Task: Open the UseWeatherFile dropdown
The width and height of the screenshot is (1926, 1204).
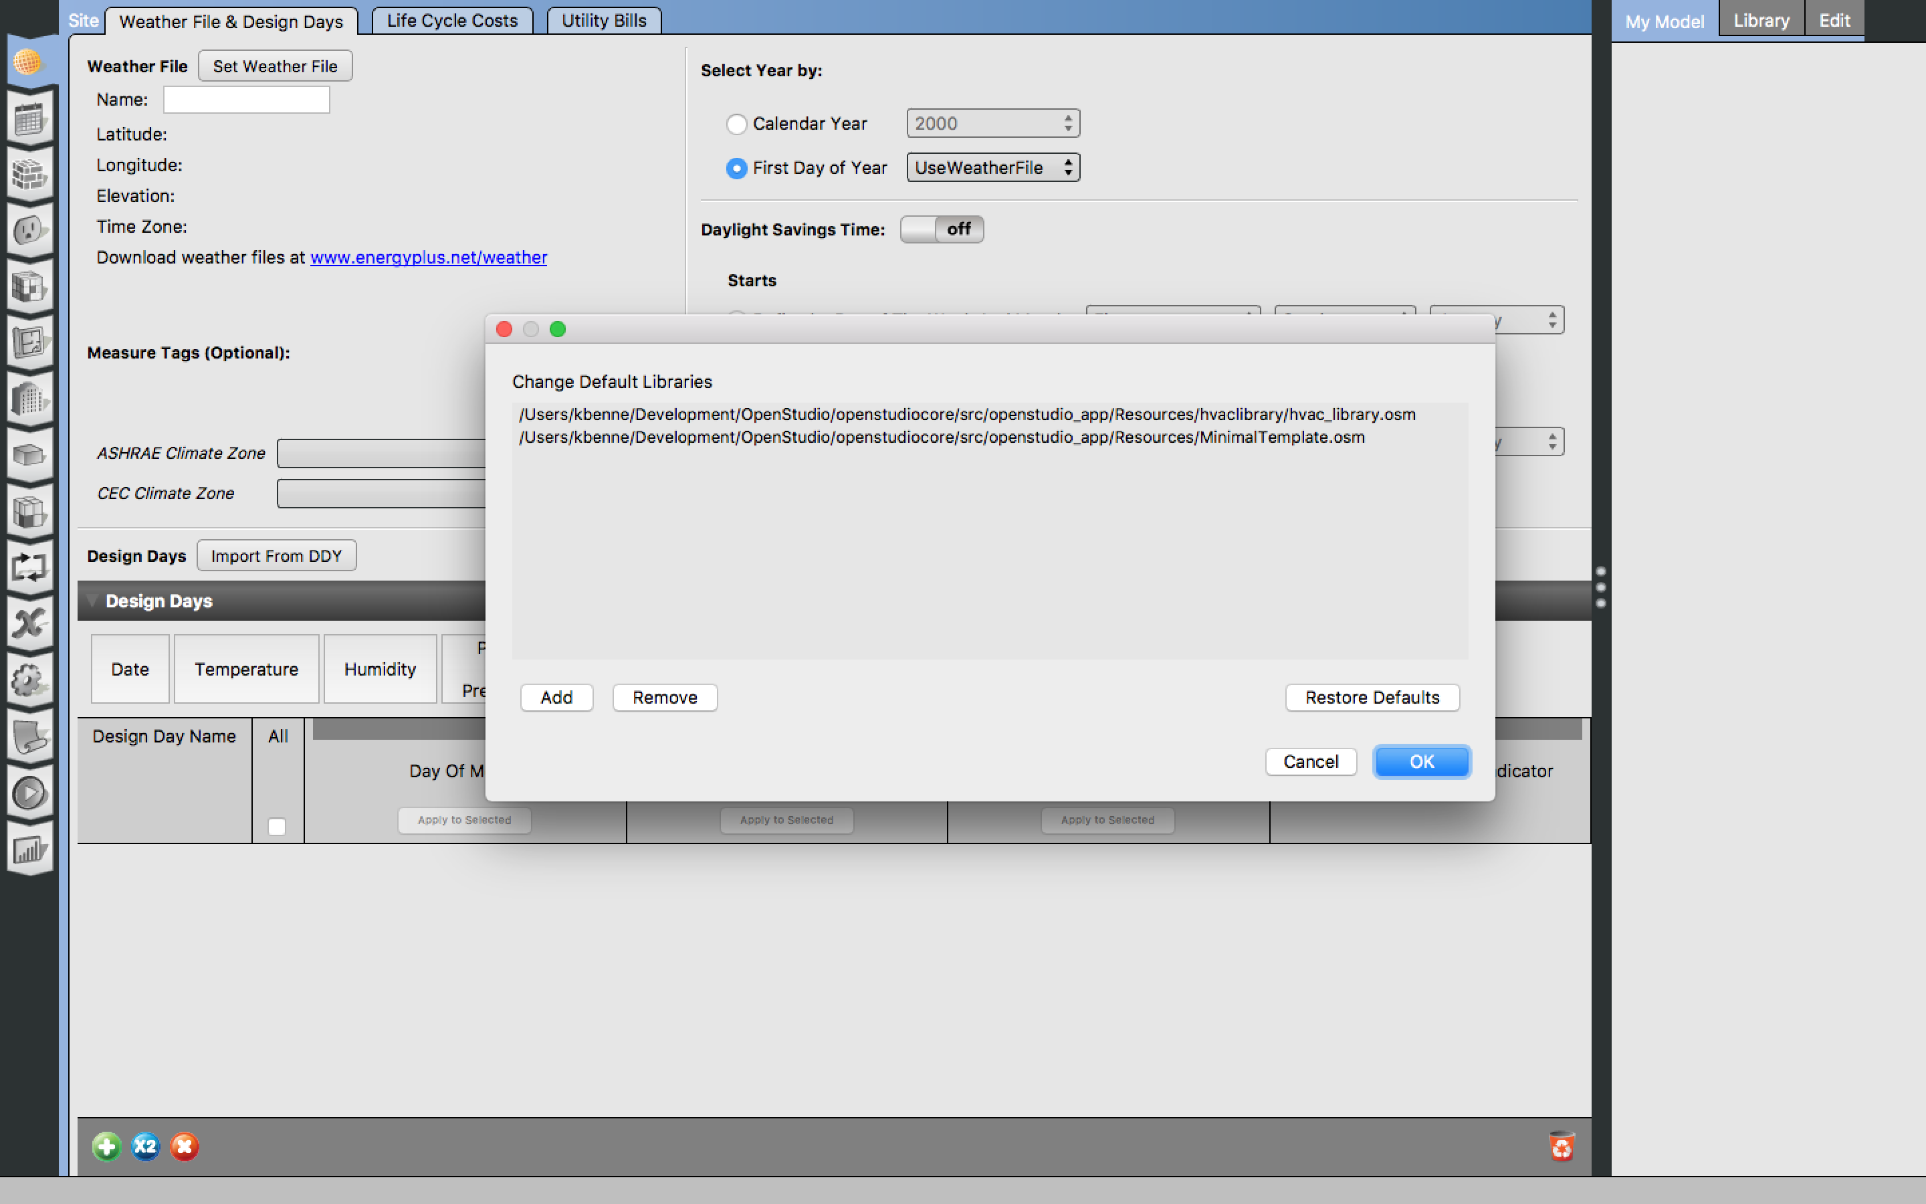Action: (992, 167)
